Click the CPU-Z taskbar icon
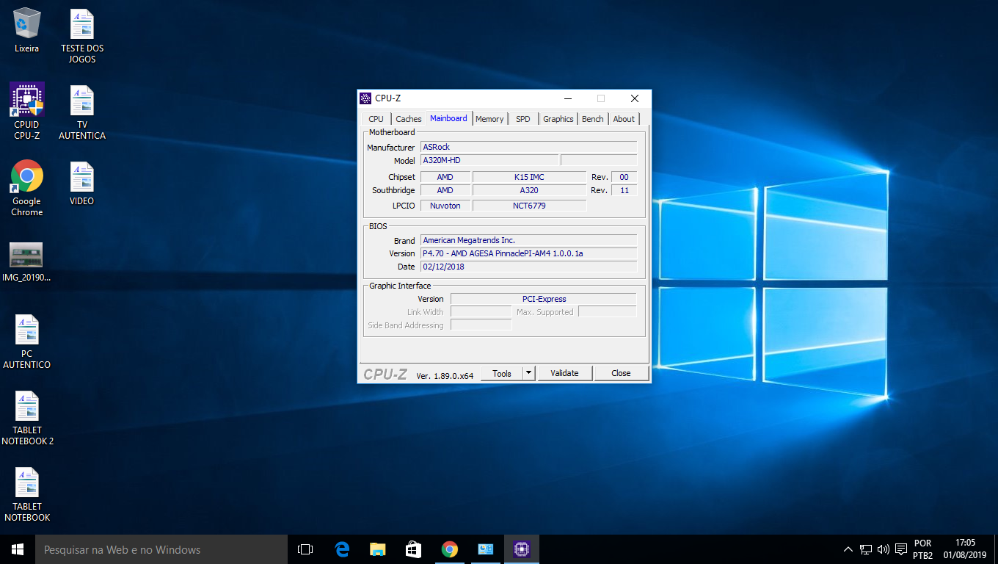 click(x=522, y=549)
